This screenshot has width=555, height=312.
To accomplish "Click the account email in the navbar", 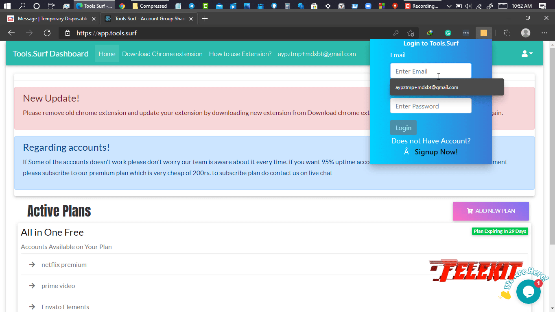I will point(317,54).
